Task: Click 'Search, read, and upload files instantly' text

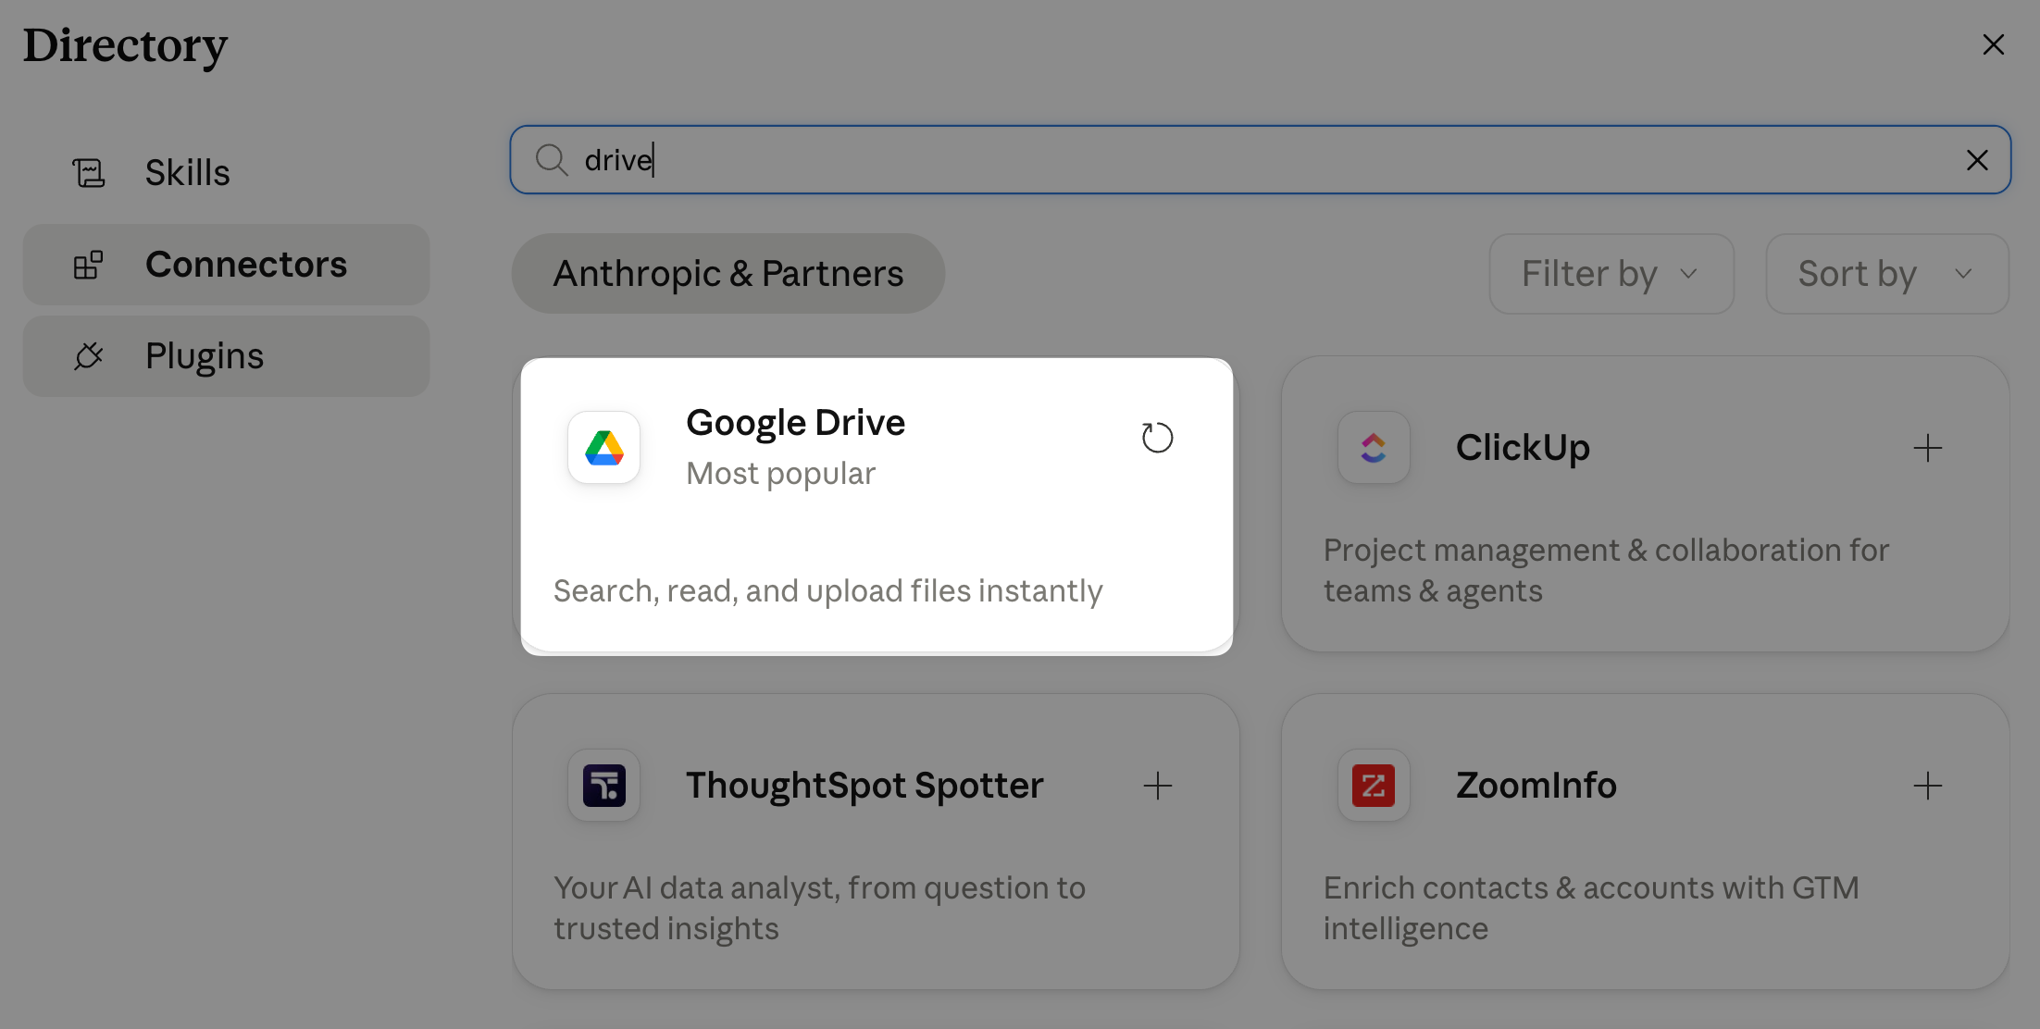Action: pyautogui.click(x=828, y=591)
